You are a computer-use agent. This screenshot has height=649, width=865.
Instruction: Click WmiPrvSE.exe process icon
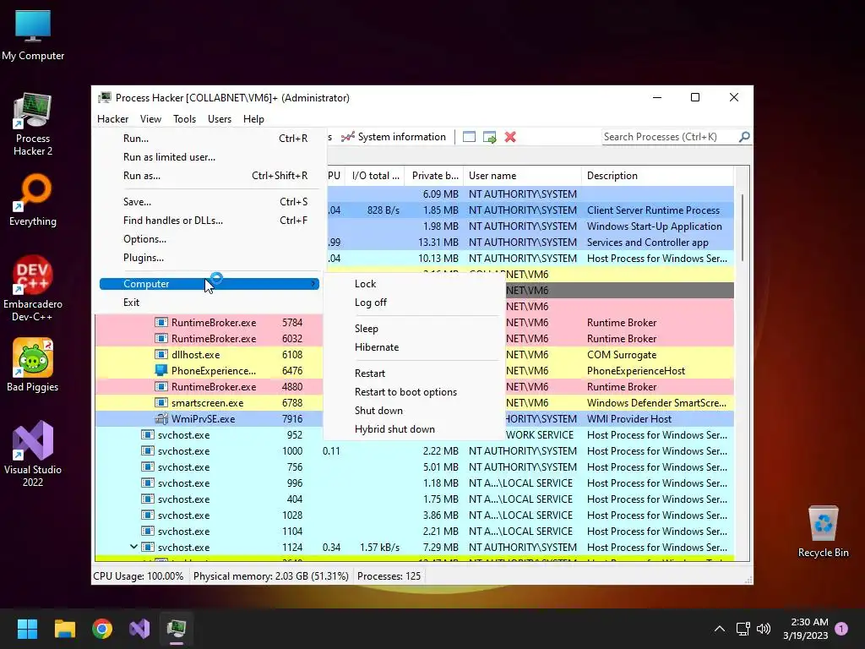(161, 419)
